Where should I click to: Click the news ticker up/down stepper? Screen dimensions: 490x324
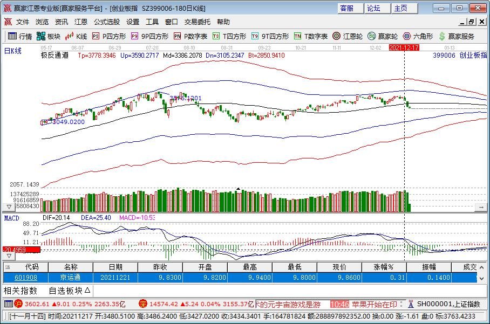pos(401,304)
